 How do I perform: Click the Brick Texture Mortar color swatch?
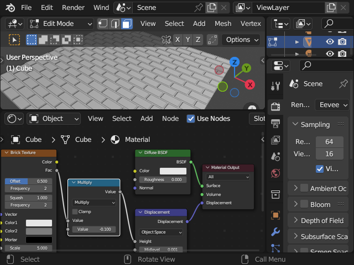[x=39, y=240]
